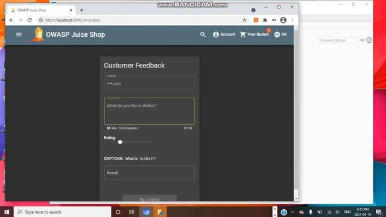Bookmark this page with the star
This screenshot has width=386, height=217.
244,20
